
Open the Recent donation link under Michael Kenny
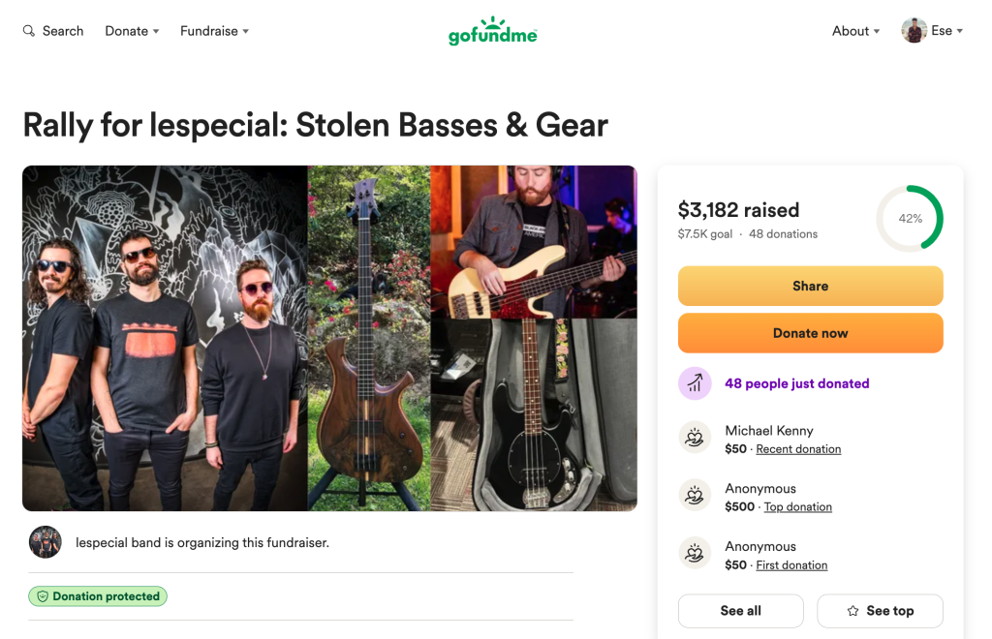click(798, 448)
